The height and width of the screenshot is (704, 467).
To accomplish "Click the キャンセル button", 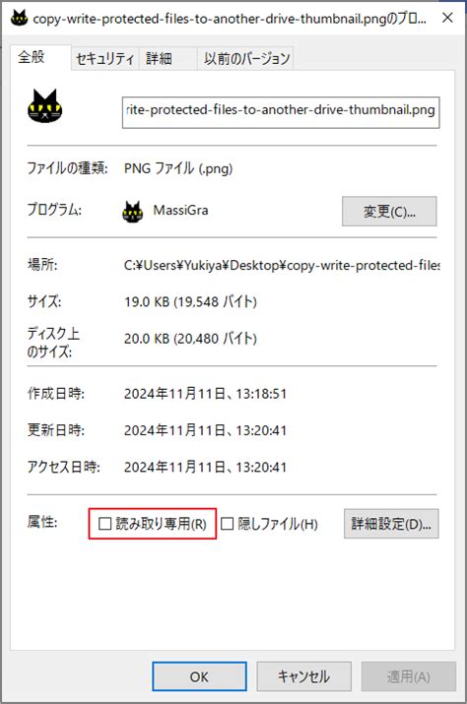I will 303,676.
